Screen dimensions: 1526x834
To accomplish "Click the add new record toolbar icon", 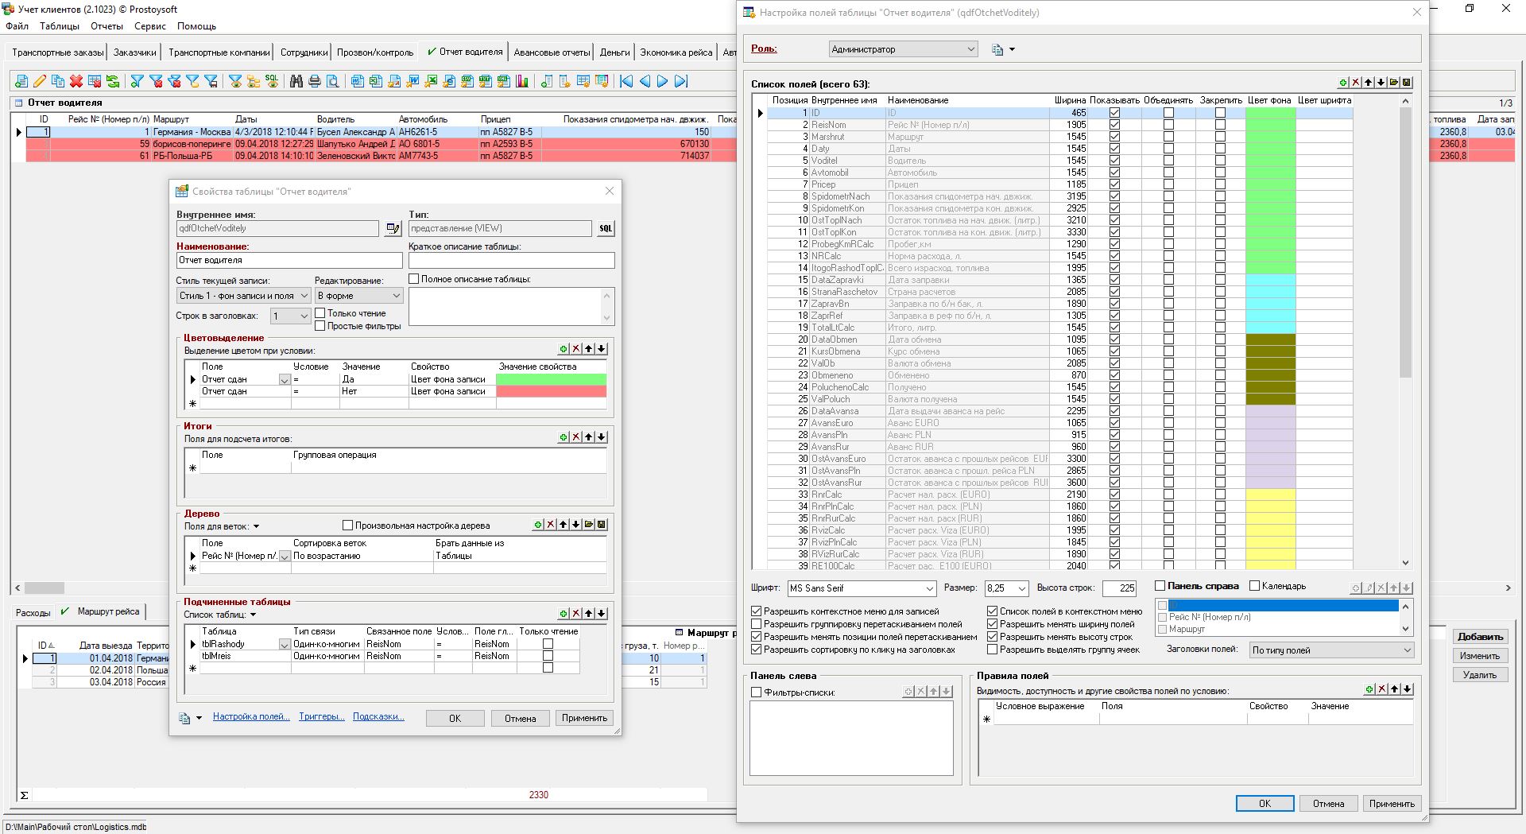I will [21, 81].
